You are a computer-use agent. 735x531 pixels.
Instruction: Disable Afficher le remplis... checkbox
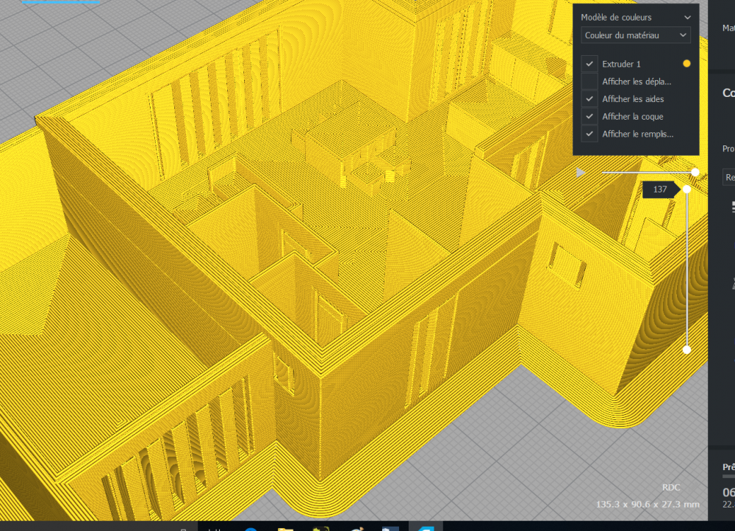click(589, 134)
